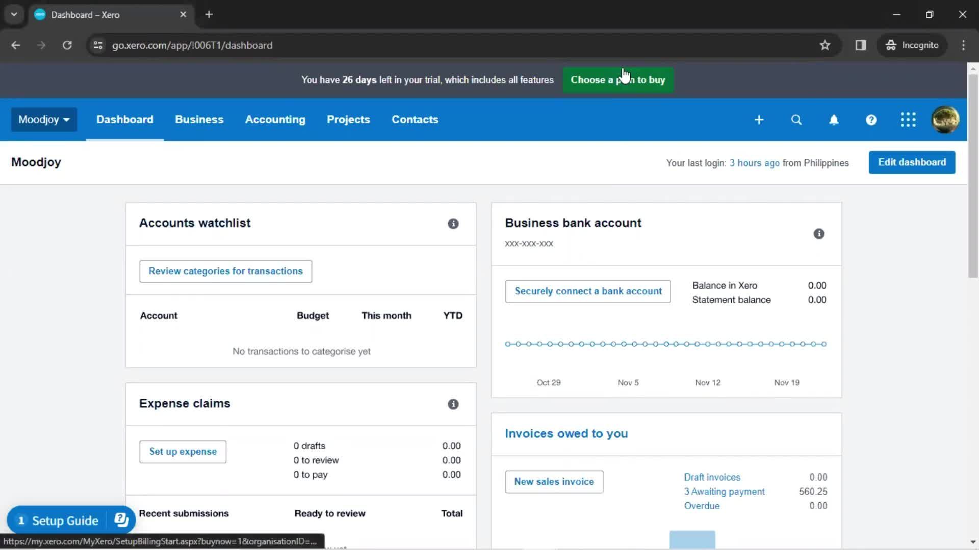Click Review categories for transactions

click(x=225, y=271)
